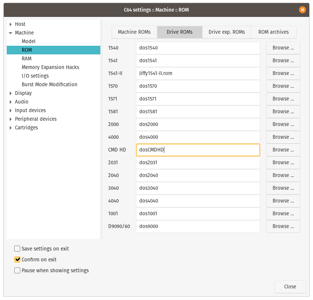
Task: Select the Input devices item label
Action: click(x=30, y=110)
